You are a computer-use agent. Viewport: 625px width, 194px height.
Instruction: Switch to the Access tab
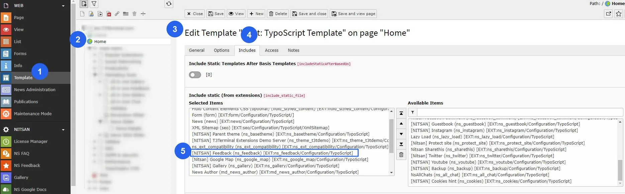pyautogui.click(x=272, y=50)
